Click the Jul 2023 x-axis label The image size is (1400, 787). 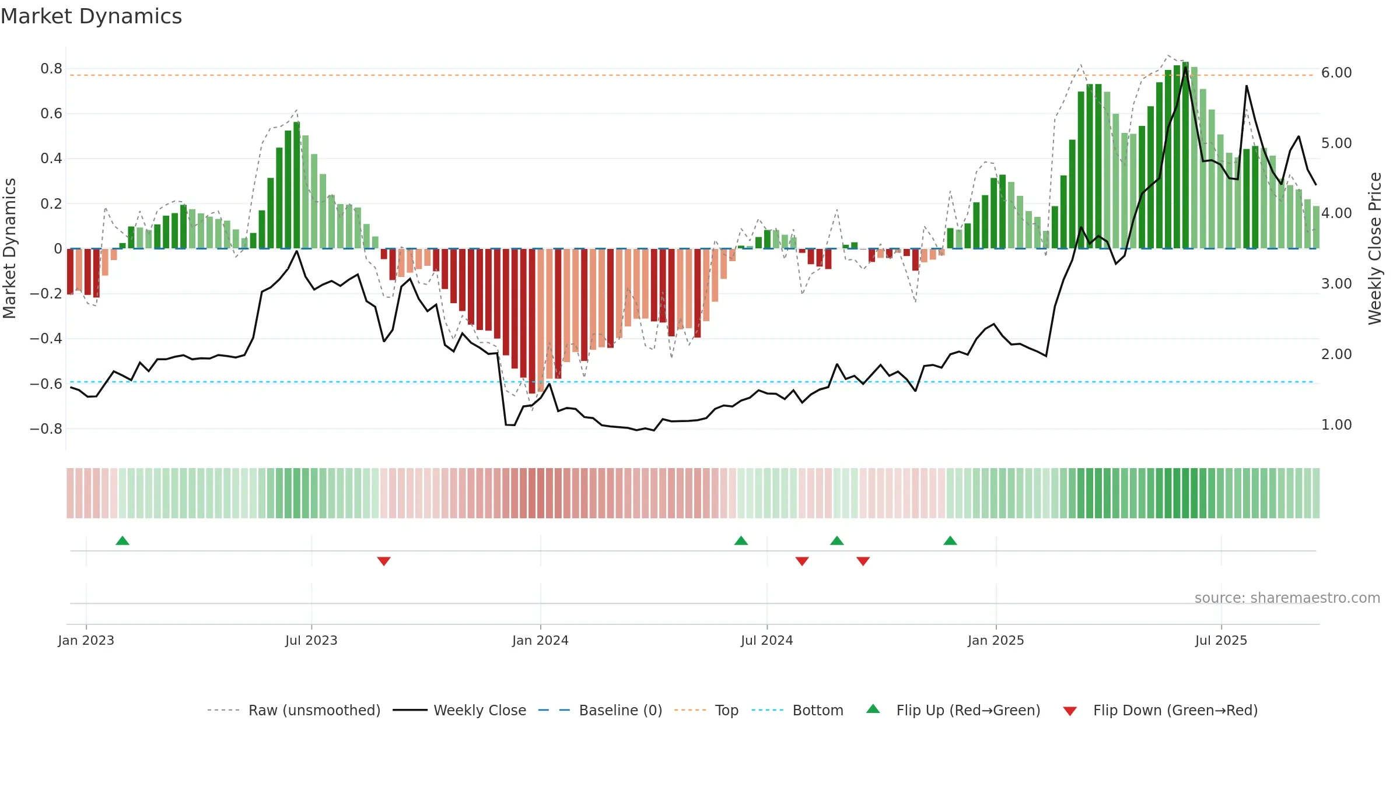tap(311, 640)
